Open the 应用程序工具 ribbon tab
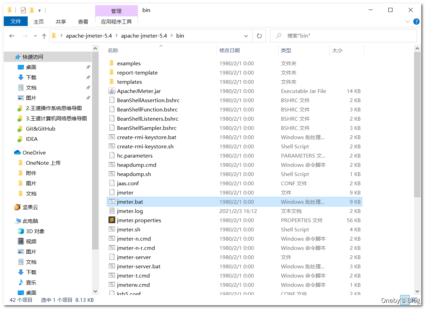 [116, 22]
